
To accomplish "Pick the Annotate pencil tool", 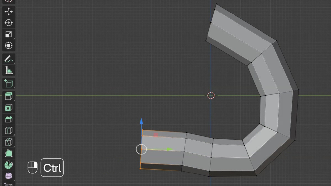I will coord(9,59).
